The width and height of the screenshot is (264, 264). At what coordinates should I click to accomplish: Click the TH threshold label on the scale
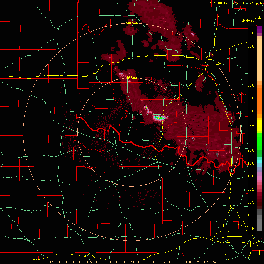[252, 228]
